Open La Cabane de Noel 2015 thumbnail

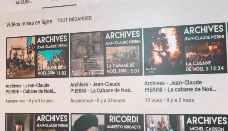tap(106, 53)
